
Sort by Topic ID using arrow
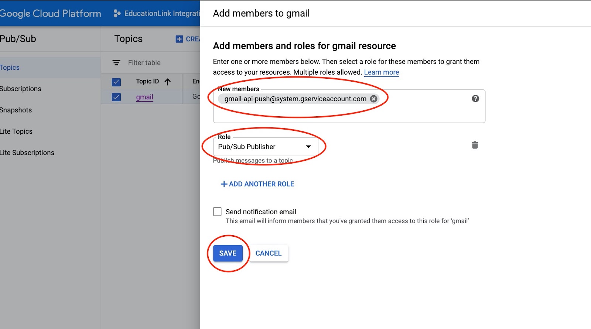click(x=168, y=82)
